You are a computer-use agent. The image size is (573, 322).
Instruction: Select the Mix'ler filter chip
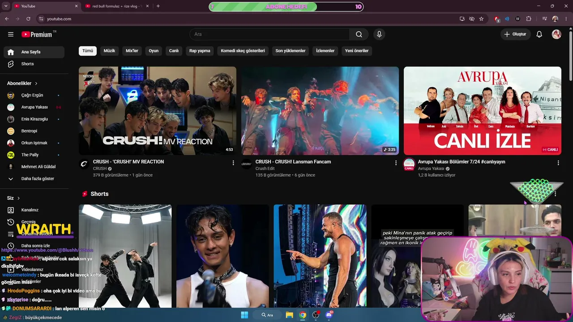coord(132,51)
